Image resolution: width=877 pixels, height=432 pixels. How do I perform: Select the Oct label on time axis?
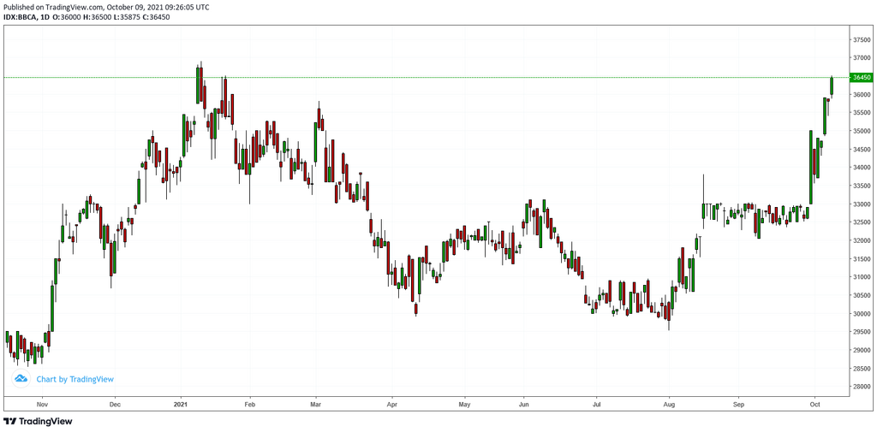815,402
